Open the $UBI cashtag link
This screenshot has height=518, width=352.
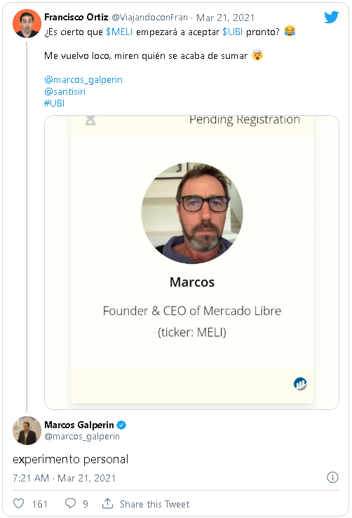tap(232, 32)
